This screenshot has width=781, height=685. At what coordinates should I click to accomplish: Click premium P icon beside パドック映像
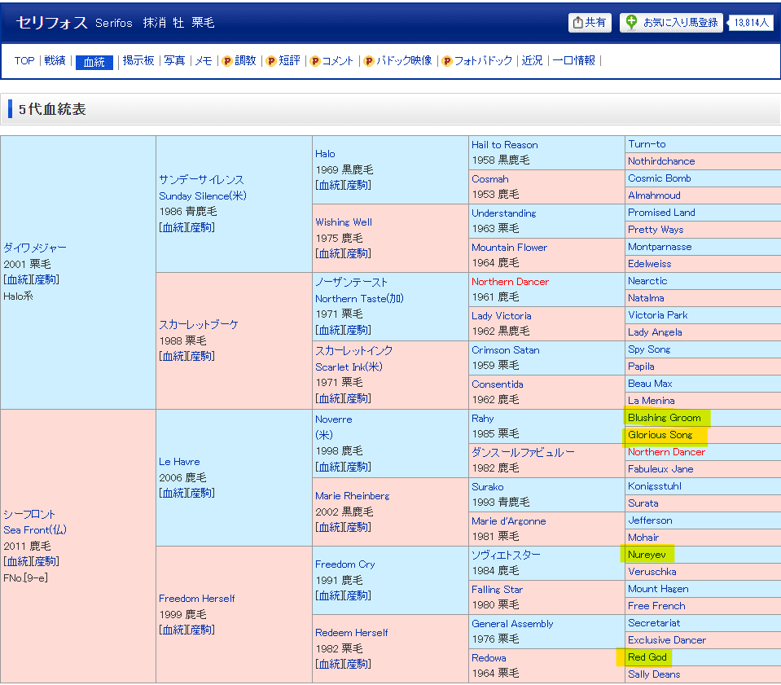(x=369, y=61)
